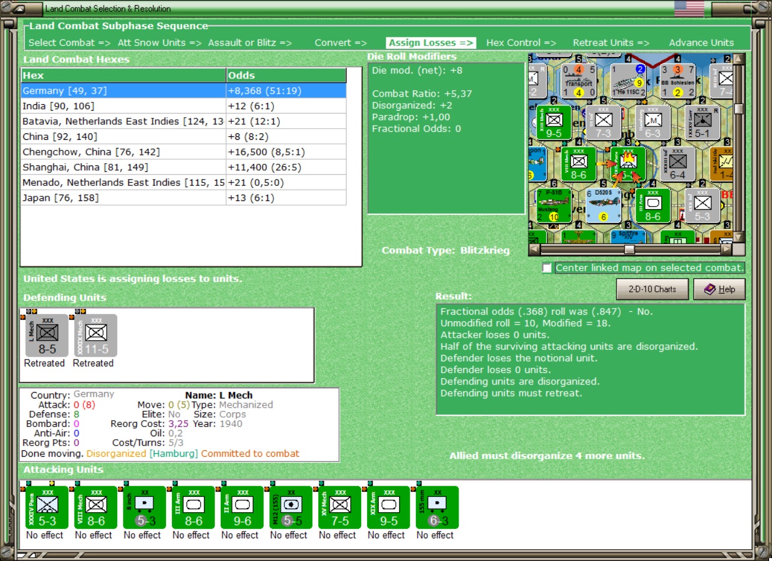
Task: Click the grey 6-3 counter on the map
Action: (653, 122)
